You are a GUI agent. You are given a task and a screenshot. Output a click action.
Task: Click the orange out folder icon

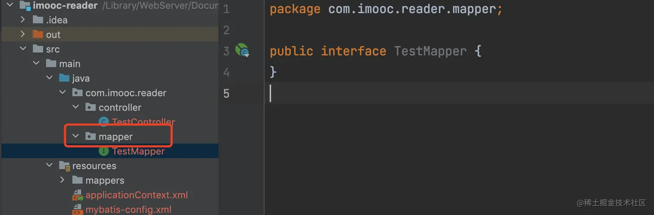pyautogui.click(x=38, y=35)
